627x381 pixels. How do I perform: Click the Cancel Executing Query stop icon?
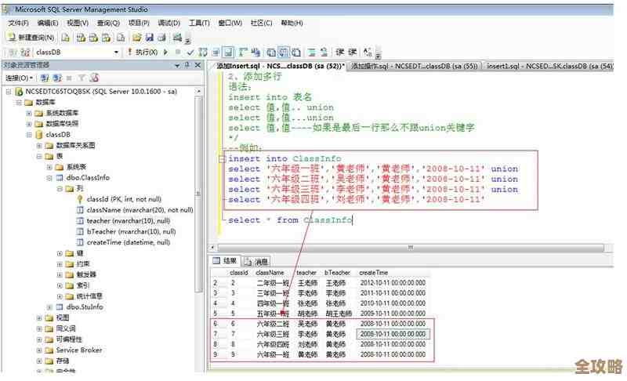point(178,52)
